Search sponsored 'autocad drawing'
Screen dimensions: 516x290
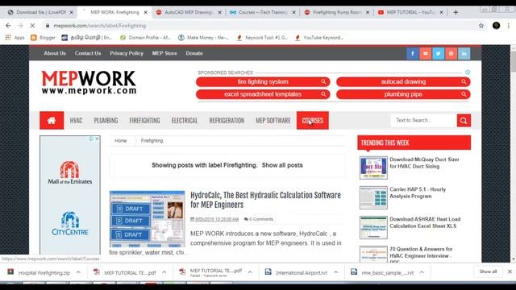403,81
